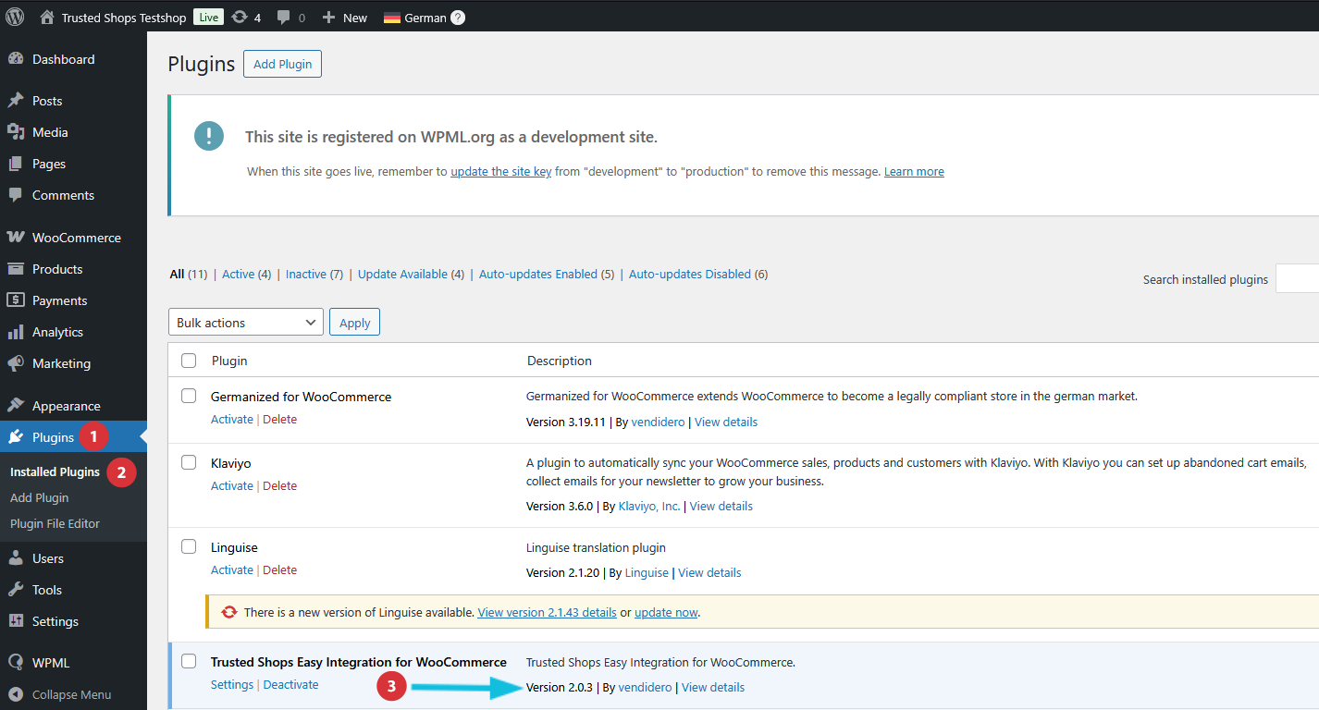
Task: Check the Klaviyo plugin checkbox
Action: (x=189, y=461)
